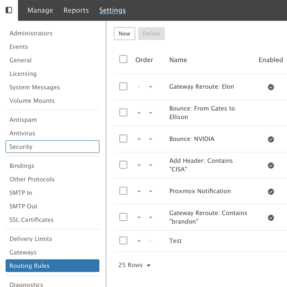287x287 pixels.
Task: Check the Bounce: From Gates to Ellison row
Action: [123, 112]
